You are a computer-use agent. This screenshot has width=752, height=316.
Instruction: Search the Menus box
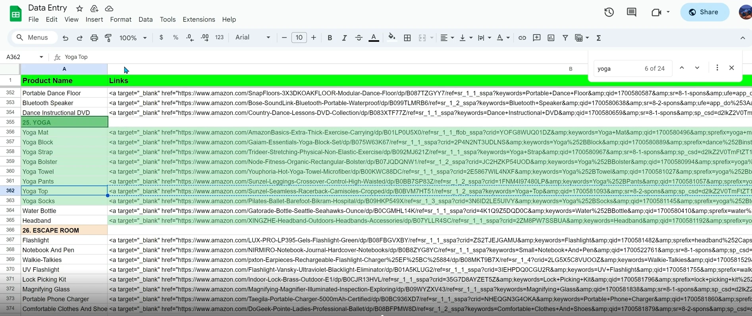tap(34, 38)
